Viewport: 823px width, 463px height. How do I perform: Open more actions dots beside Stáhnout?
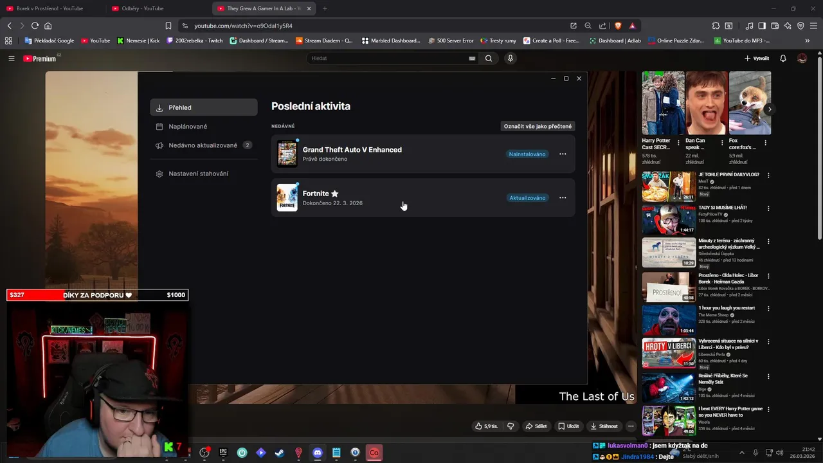pyautogui.click(x=631, y=426)
